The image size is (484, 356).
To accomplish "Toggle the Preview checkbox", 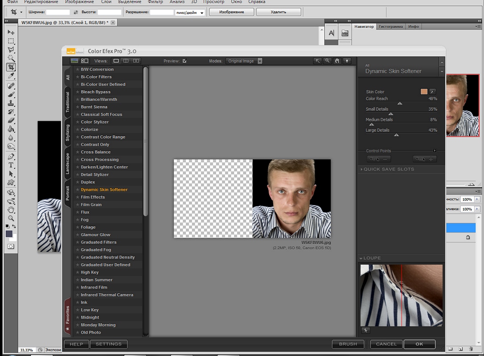I will (x=185, y=61).
